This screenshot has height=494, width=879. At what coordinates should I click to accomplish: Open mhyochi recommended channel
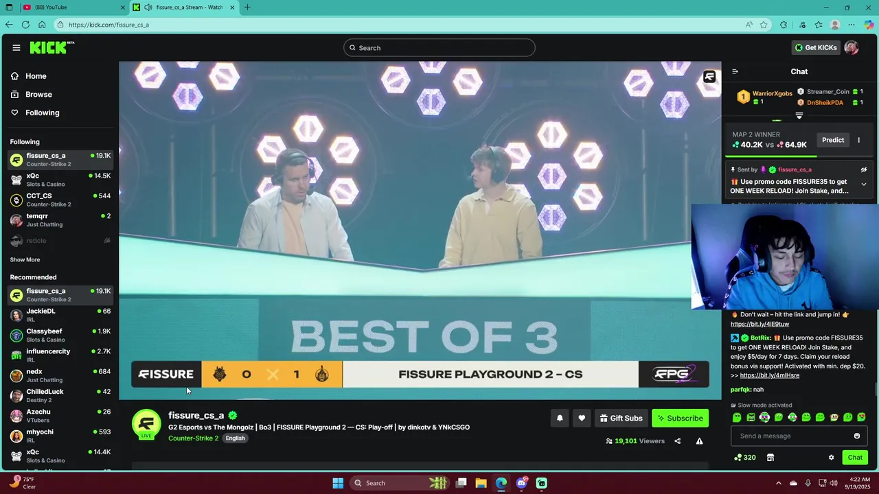[x=60, y=436]
